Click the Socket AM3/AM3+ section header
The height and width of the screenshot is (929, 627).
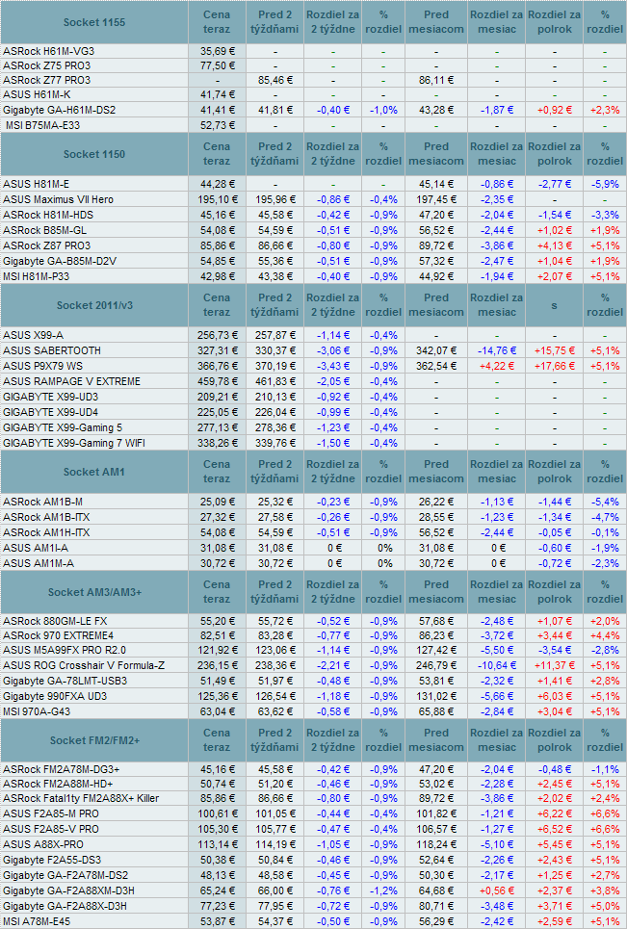pyautogui.click(x=94, y=592)
